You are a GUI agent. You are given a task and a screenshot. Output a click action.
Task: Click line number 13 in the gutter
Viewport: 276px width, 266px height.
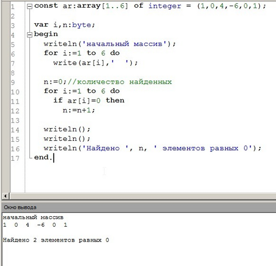[x=15, y=121]
